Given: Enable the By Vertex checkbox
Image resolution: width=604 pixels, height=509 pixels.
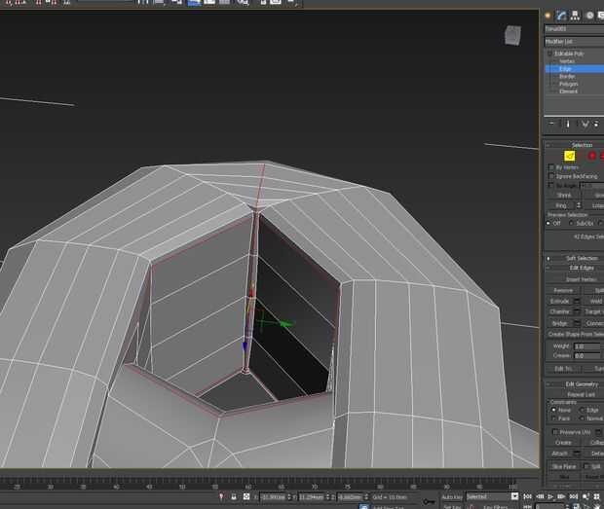Looking at the screenshot, I should [552, 167].
